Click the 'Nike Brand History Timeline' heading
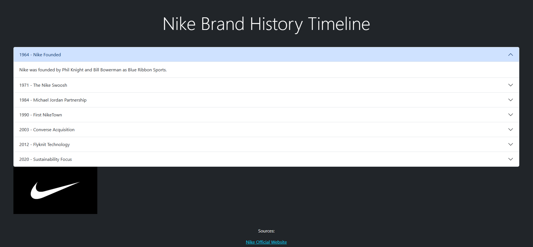 266,24
